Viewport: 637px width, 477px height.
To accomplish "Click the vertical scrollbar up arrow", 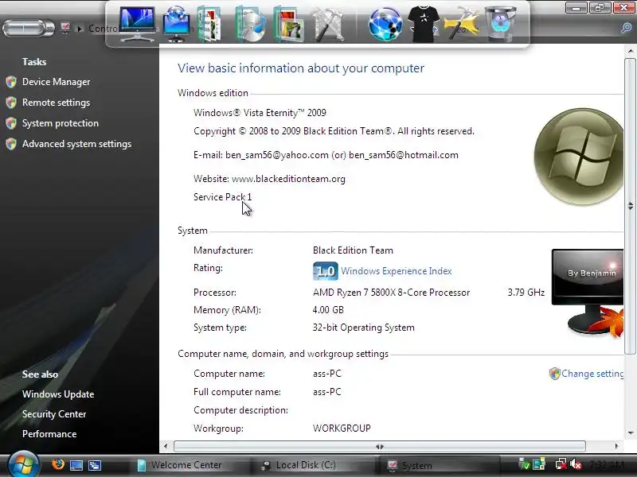I will tap(630, 51).
